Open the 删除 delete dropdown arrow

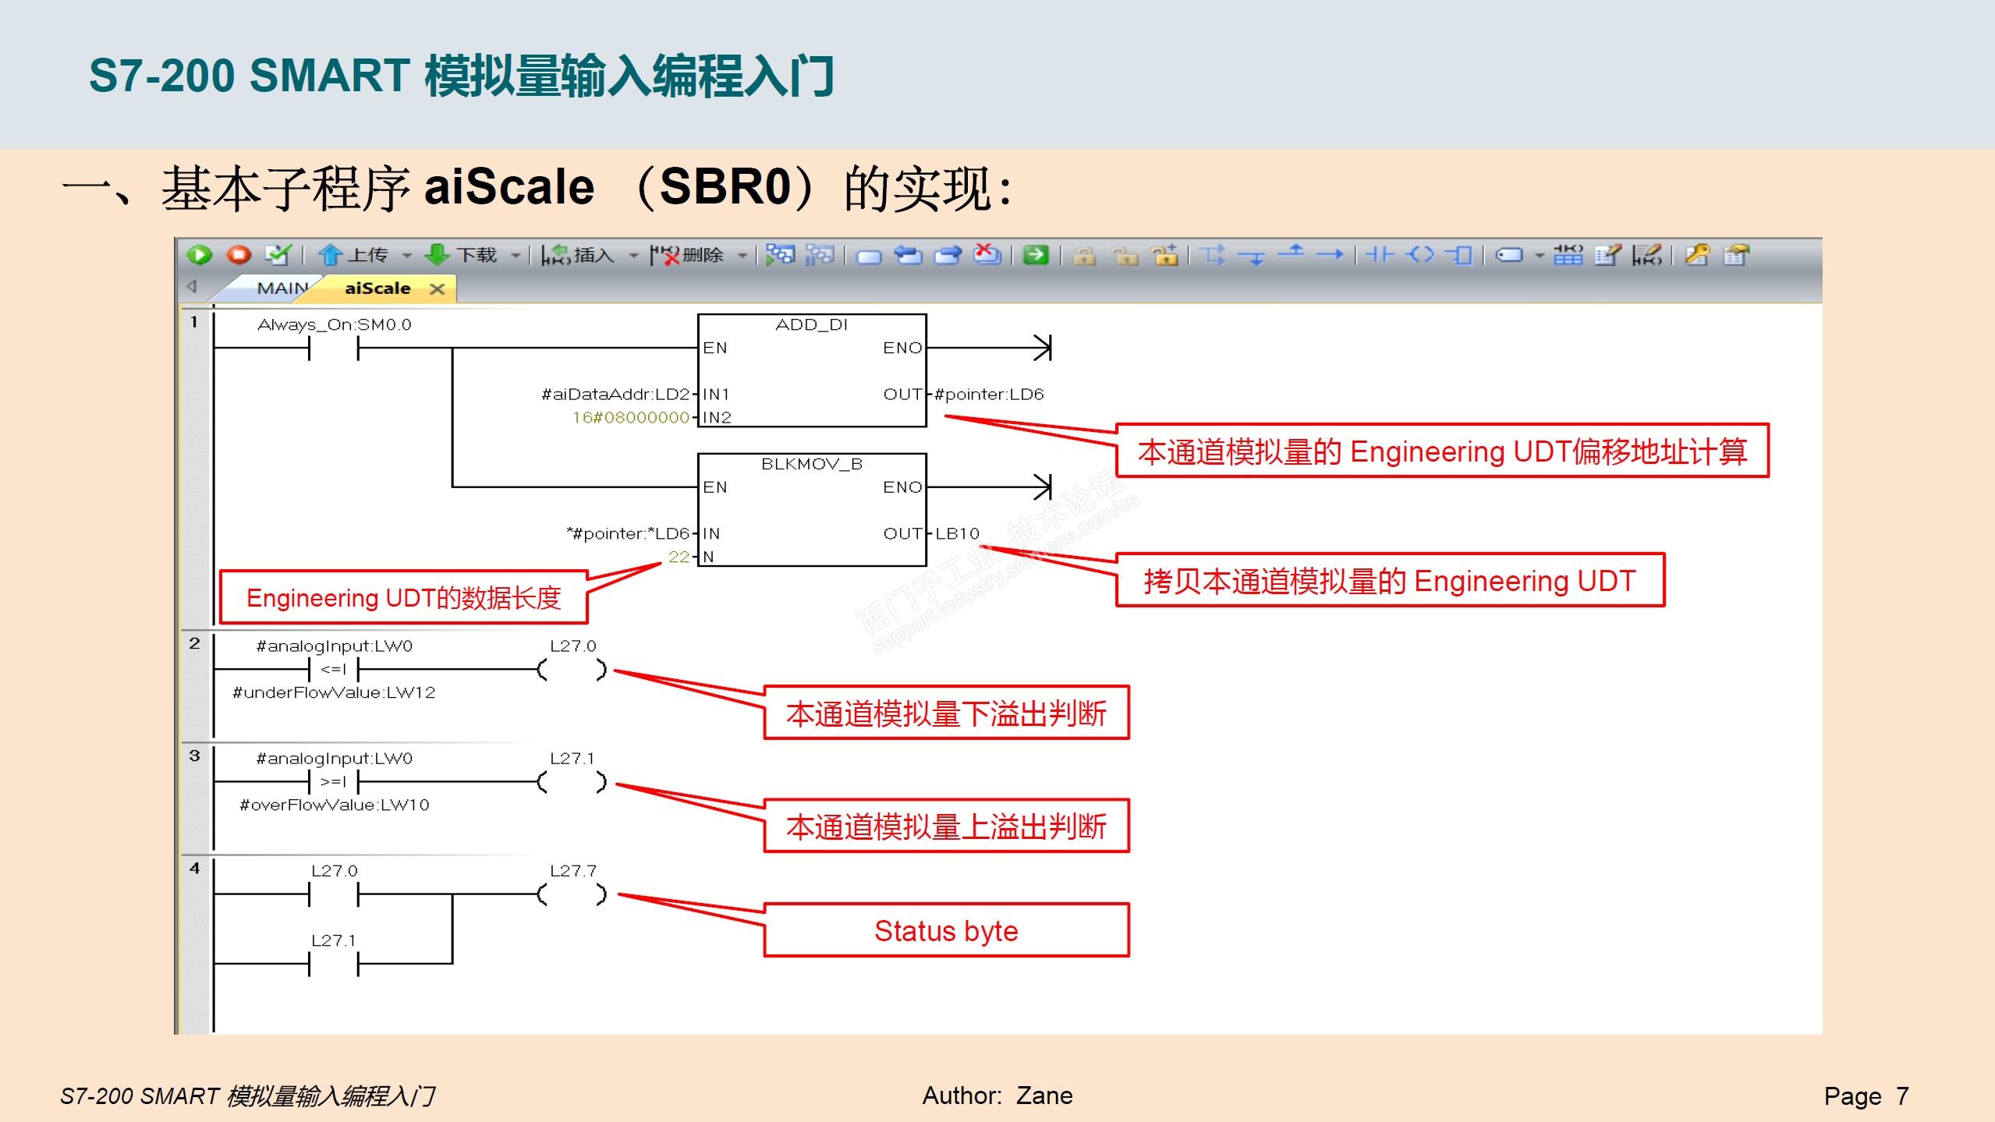point(742,256)
